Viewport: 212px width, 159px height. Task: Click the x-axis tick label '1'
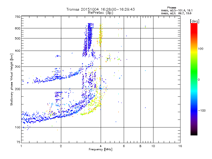[x=21, y=146]
